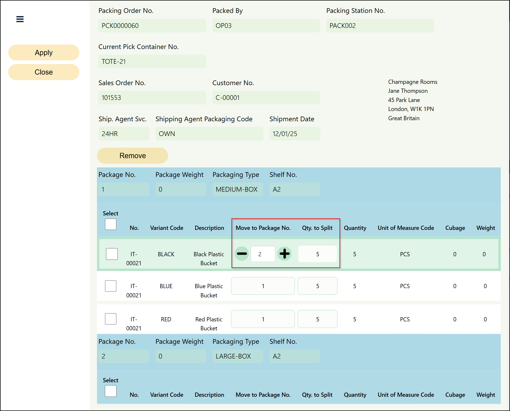The width and height of the screenshot is (510, 411).
Task: Click Qty. to Split field for Red bucket
Action: tap(317, 319)
